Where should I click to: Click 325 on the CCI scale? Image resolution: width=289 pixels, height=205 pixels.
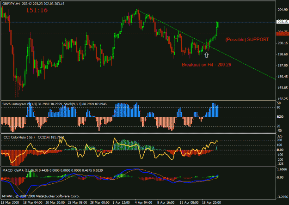(x=280, y=136)
